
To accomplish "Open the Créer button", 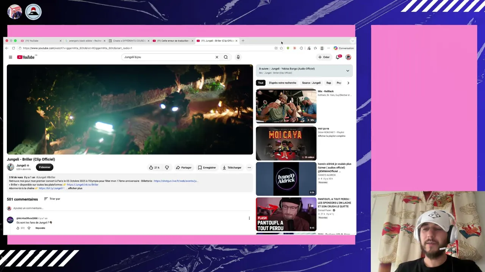I will tap(324, 57).
